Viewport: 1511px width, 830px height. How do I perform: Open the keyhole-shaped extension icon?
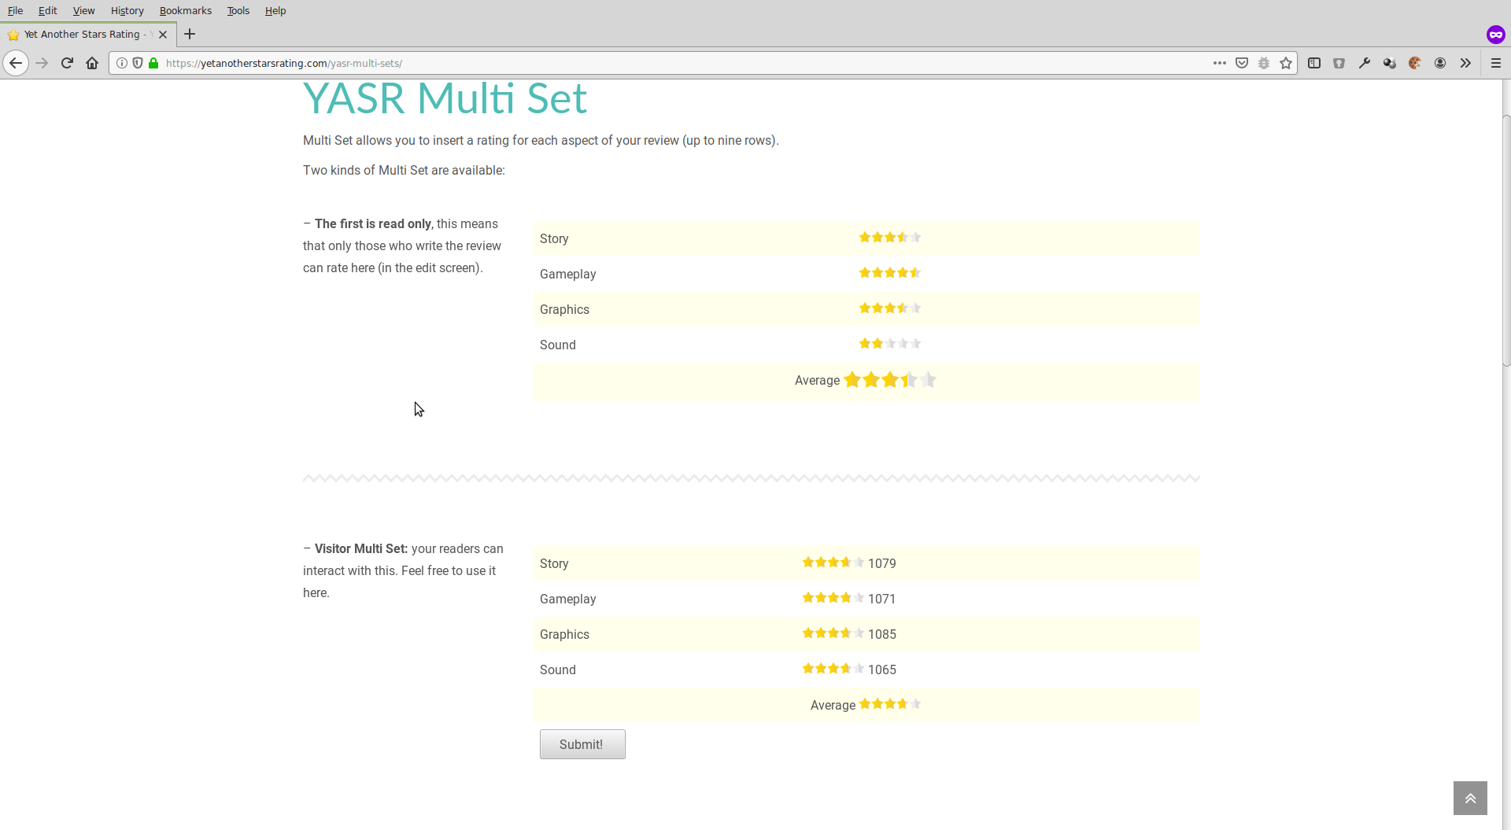click(1339, 63)
